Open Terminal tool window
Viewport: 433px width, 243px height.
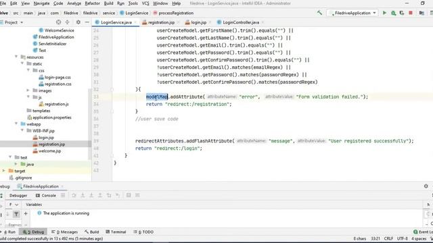click(116, 232)
